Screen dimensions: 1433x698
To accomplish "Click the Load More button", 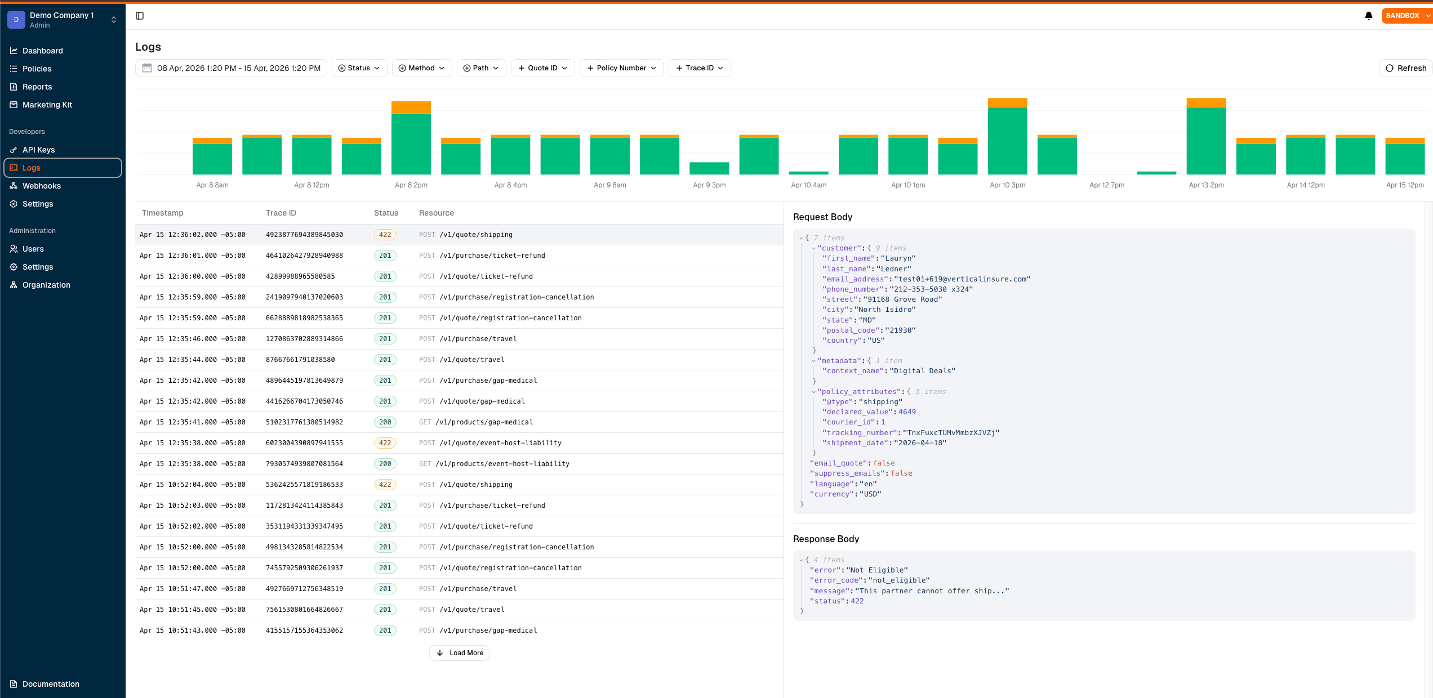I will tap(459, 653).
